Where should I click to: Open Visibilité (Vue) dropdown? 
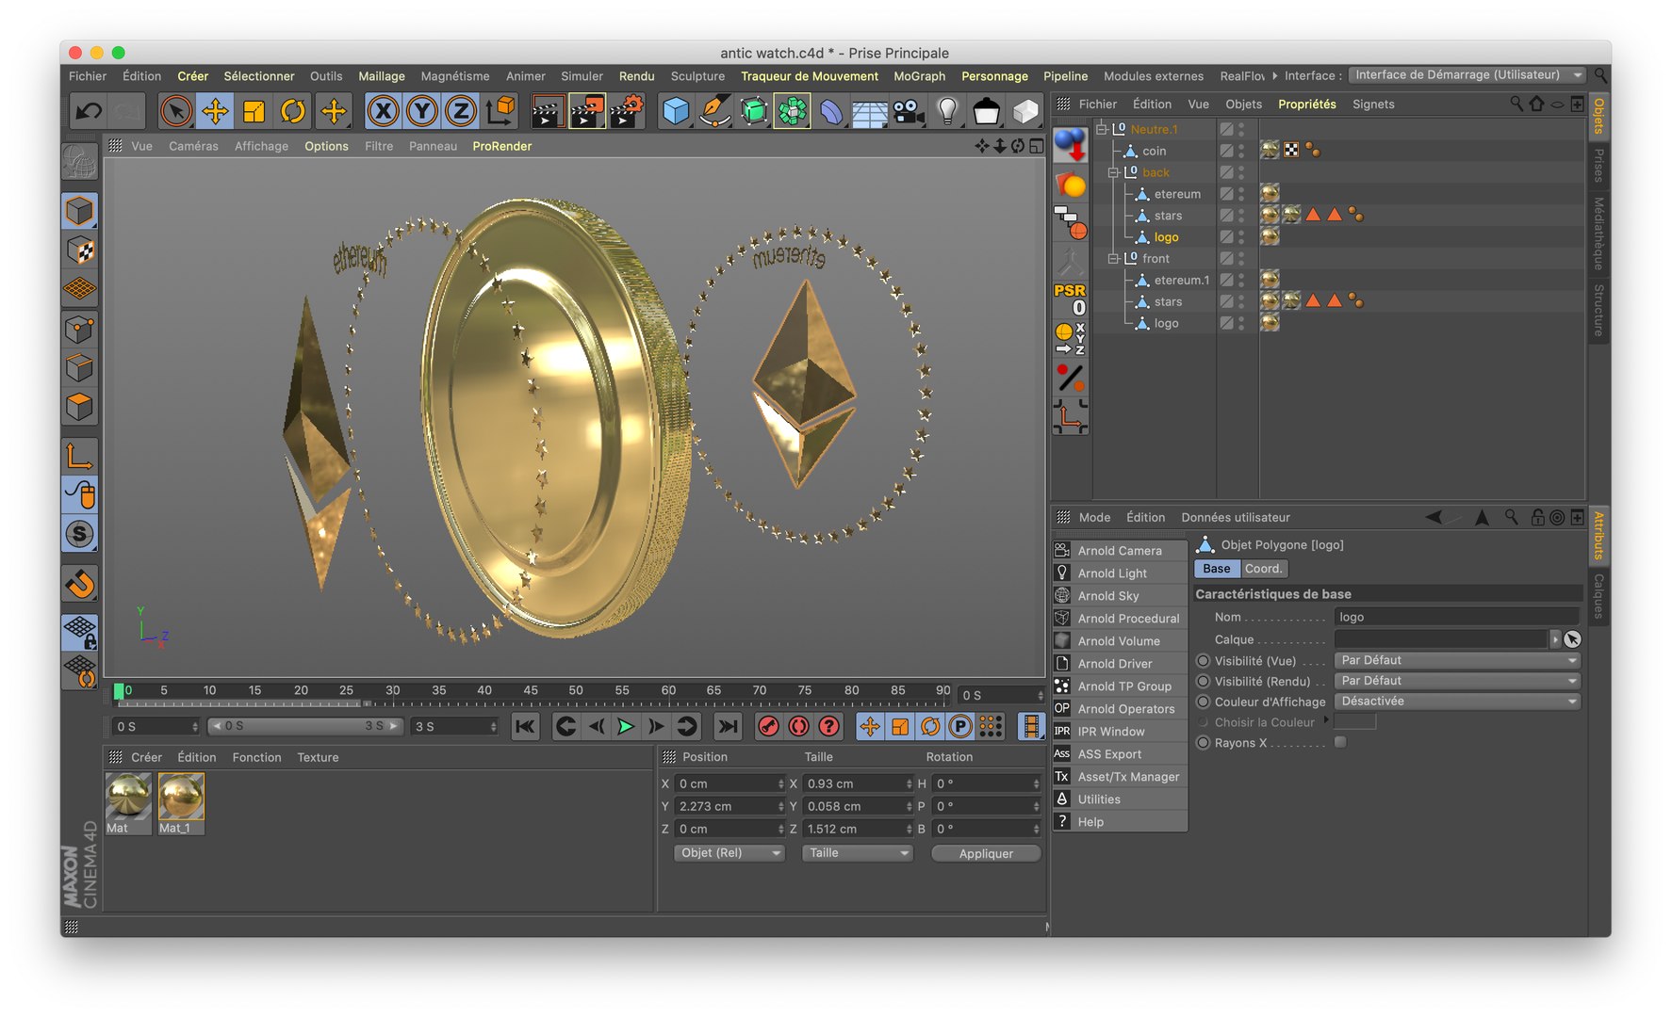pos(1457,660)
